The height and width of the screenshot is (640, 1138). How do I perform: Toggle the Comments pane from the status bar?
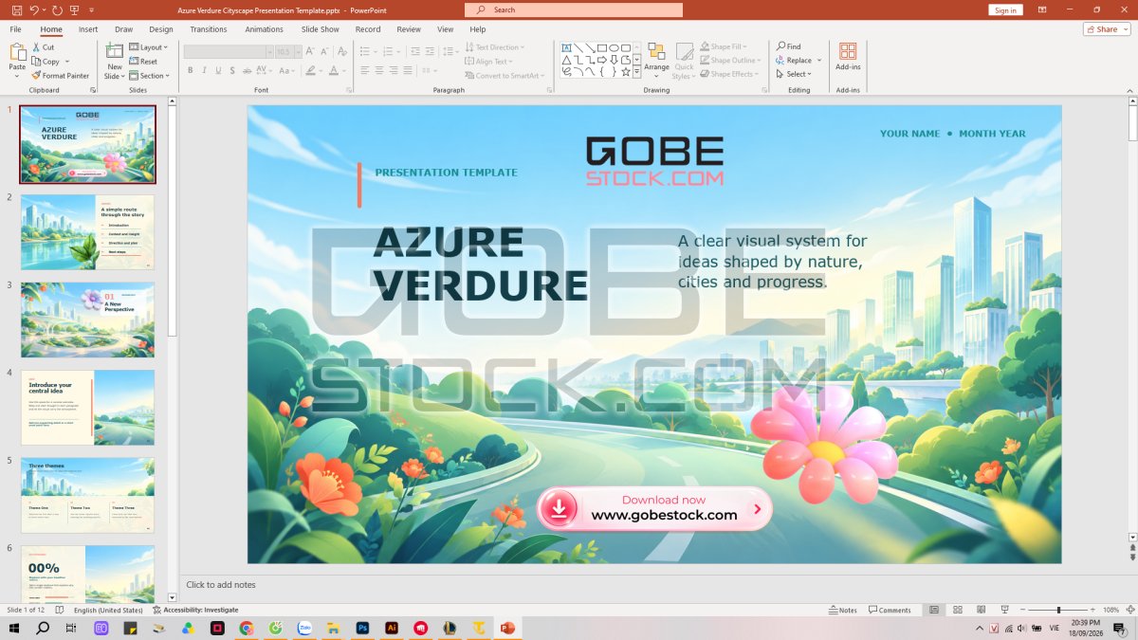pyautogui.click(x=890, y=610)
